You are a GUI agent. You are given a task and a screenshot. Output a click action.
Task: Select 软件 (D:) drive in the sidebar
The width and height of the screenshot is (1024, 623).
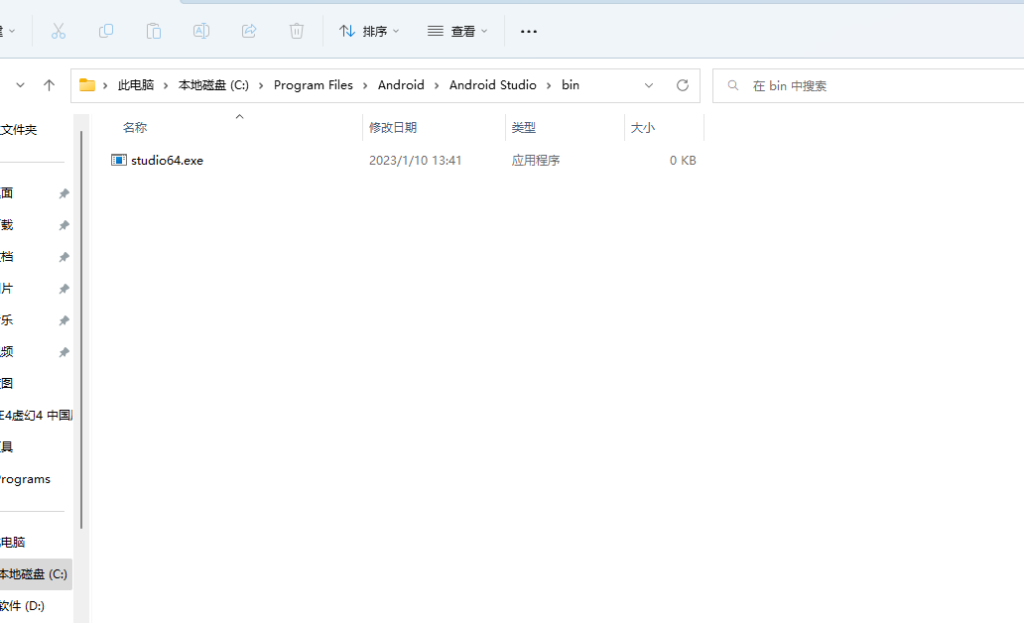click(22, 605)
